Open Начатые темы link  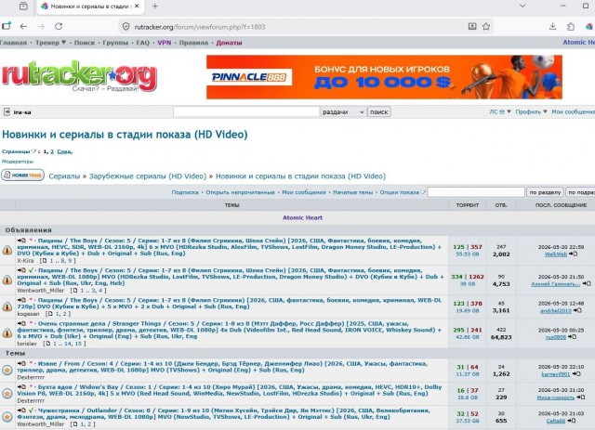pos(353,192)
